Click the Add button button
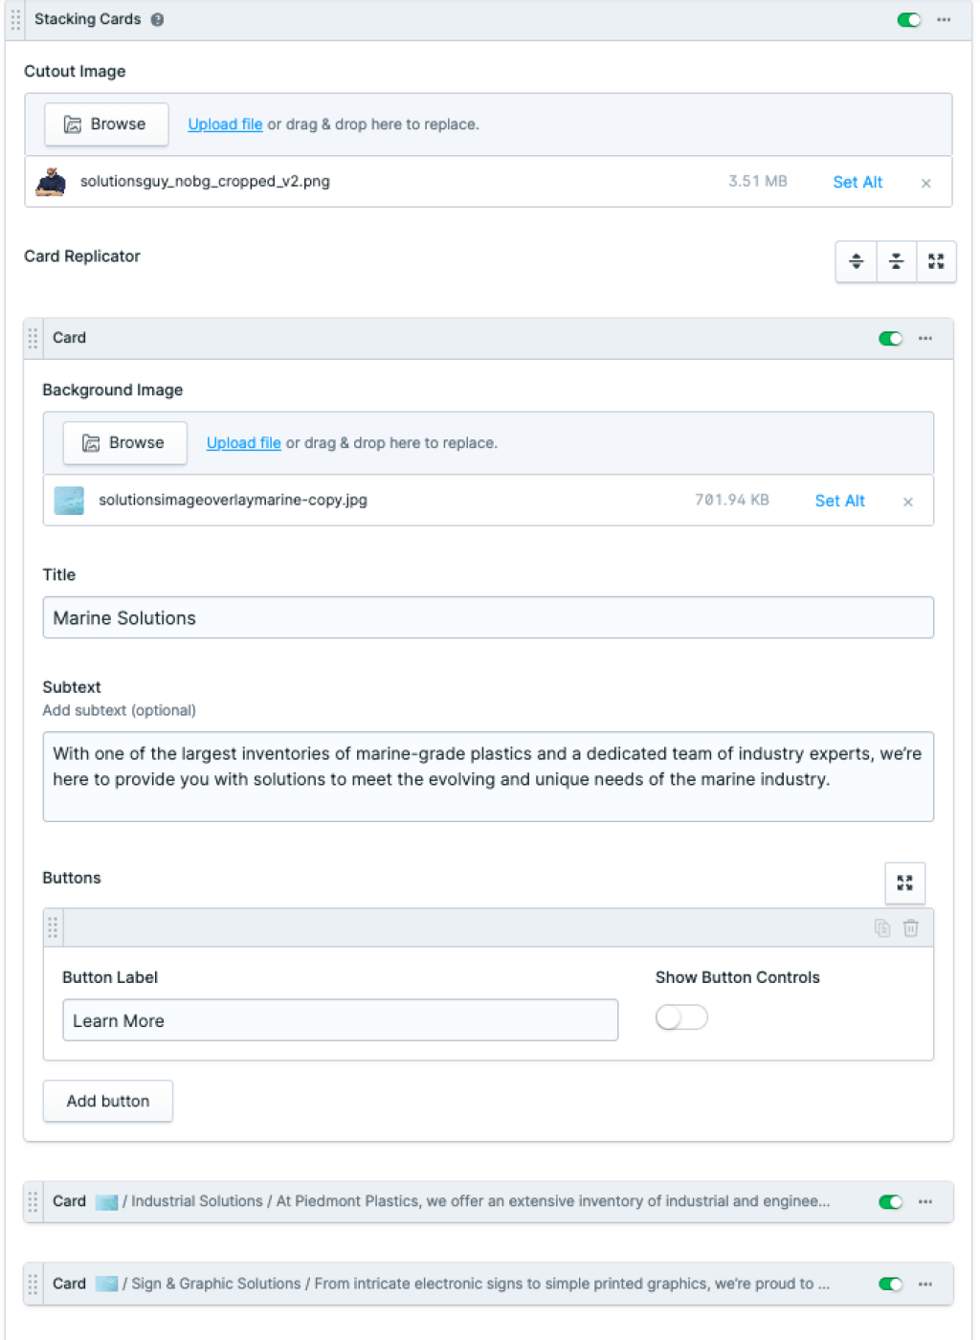Screen dimensions: 980x1340 (108, 1101)
